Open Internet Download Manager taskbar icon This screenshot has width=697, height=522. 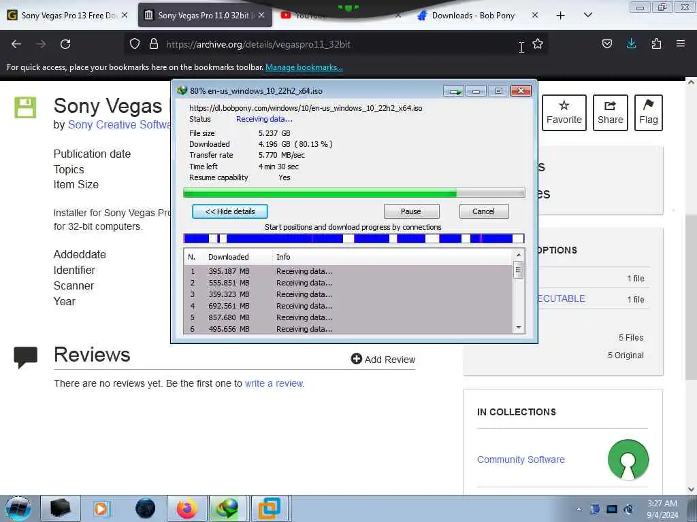pos(227,508)
